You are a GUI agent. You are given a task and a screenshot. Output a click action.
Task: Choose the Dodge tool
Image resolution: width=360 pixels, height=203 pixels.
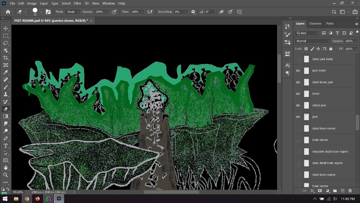(x=6, y=131)
